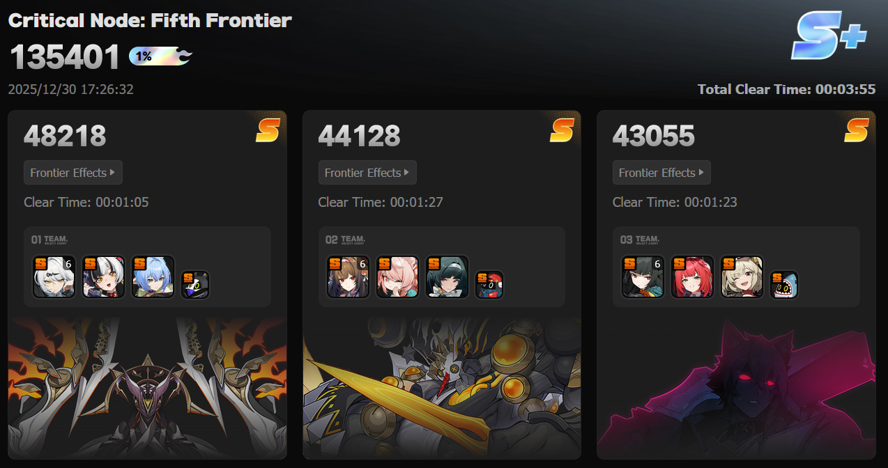
Task: Click the black-haired agent in Team 03
Action: (x=642, y=276)
